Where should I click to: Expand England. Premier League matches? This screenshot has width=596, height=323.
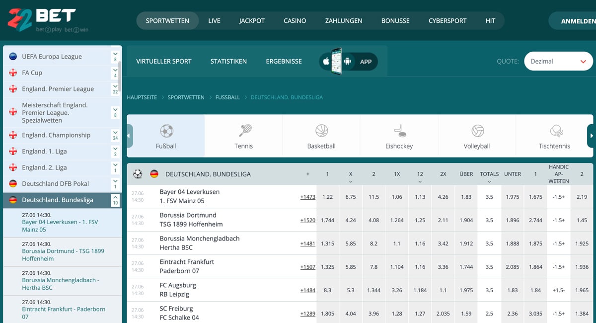[115, 89]
